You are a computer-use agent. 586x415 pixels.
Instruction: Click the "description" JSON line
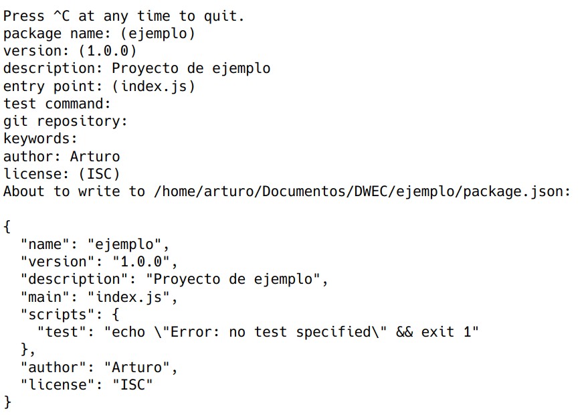(x=174, y=279)
